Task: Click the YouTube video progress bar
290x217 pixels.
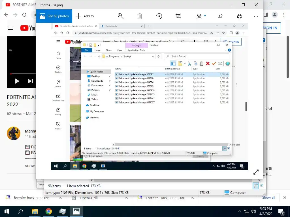Action: (23, 74)
